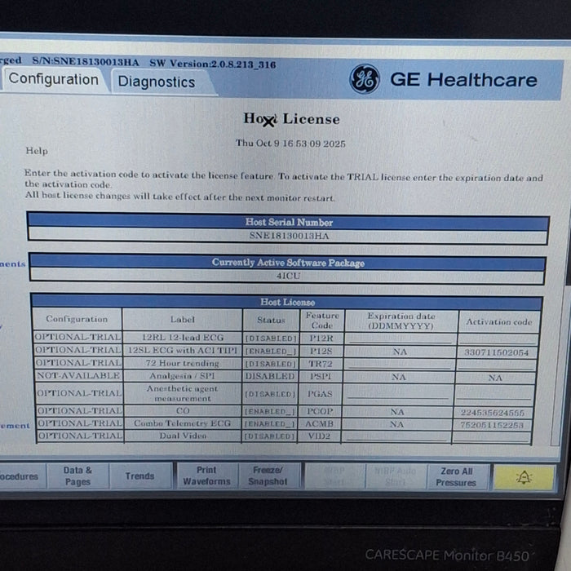
Task: Select feature code P12S
Action: pyautogui.click(x=321, y=351)
